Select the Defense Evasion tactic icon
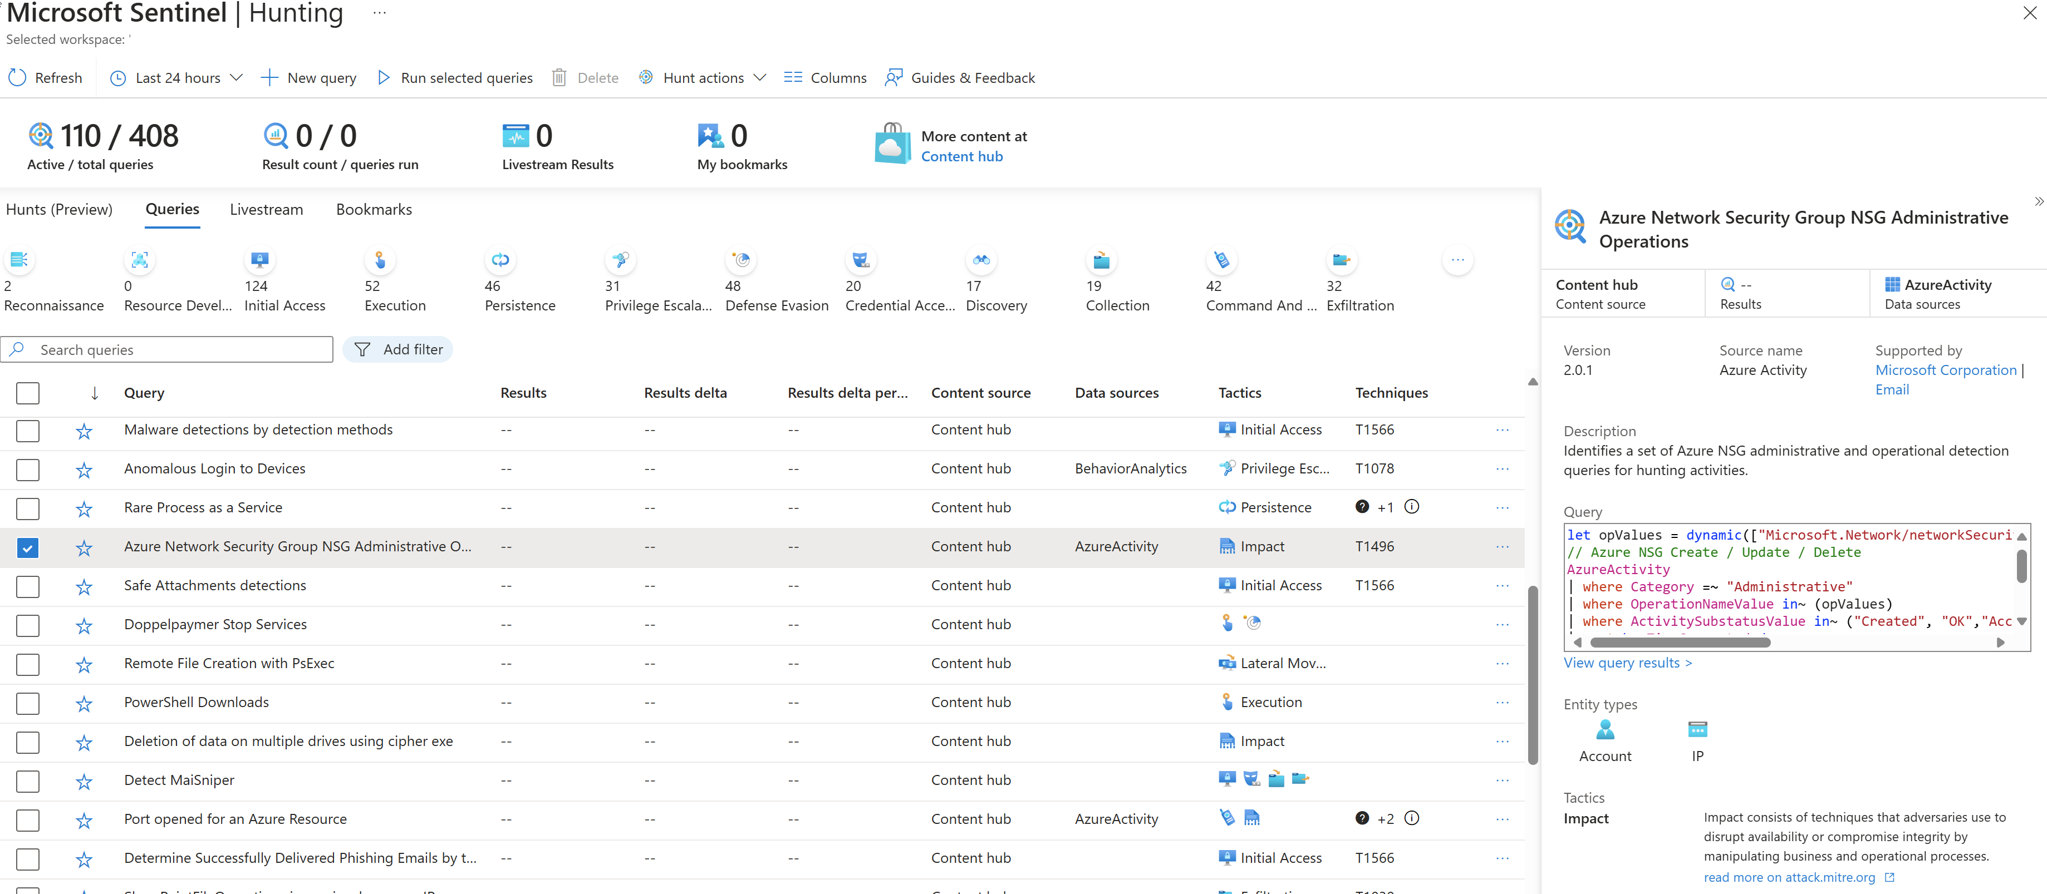This screenshot has width=2047, height=894. 740,260
